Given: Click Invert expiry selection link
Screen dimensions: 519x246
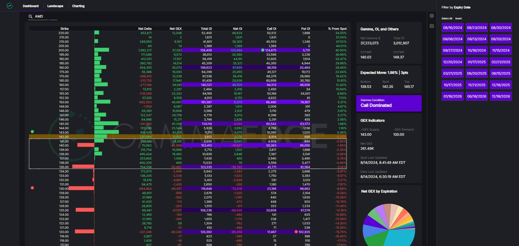Looking at the screenshot, I should tap(458, 18).
